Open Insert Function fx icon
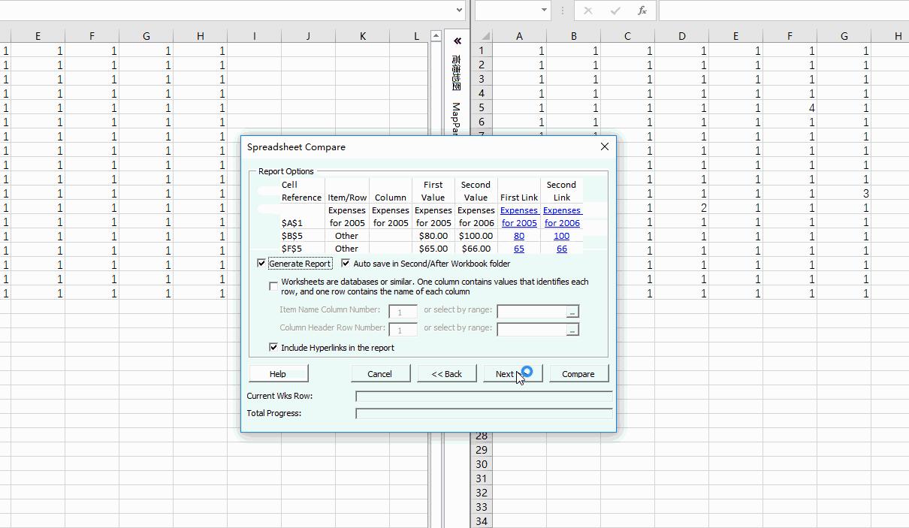Viewport: 909px width, 528px height. pos(642,11)
